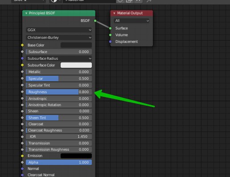Click the yellow Emission input socket
Image resolution: width=230 pixels, height=177 pixels.
click(22, 156)
